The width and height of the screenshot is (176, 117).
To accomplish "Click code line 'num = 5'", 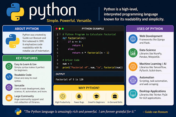I will (67, 64).
